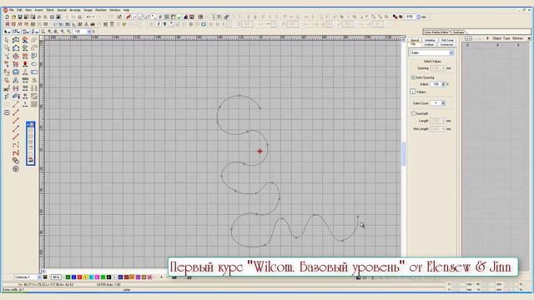Screen dimensions: 534x300
Task: Pick the cyan palette color swatch
Action: 91,277
